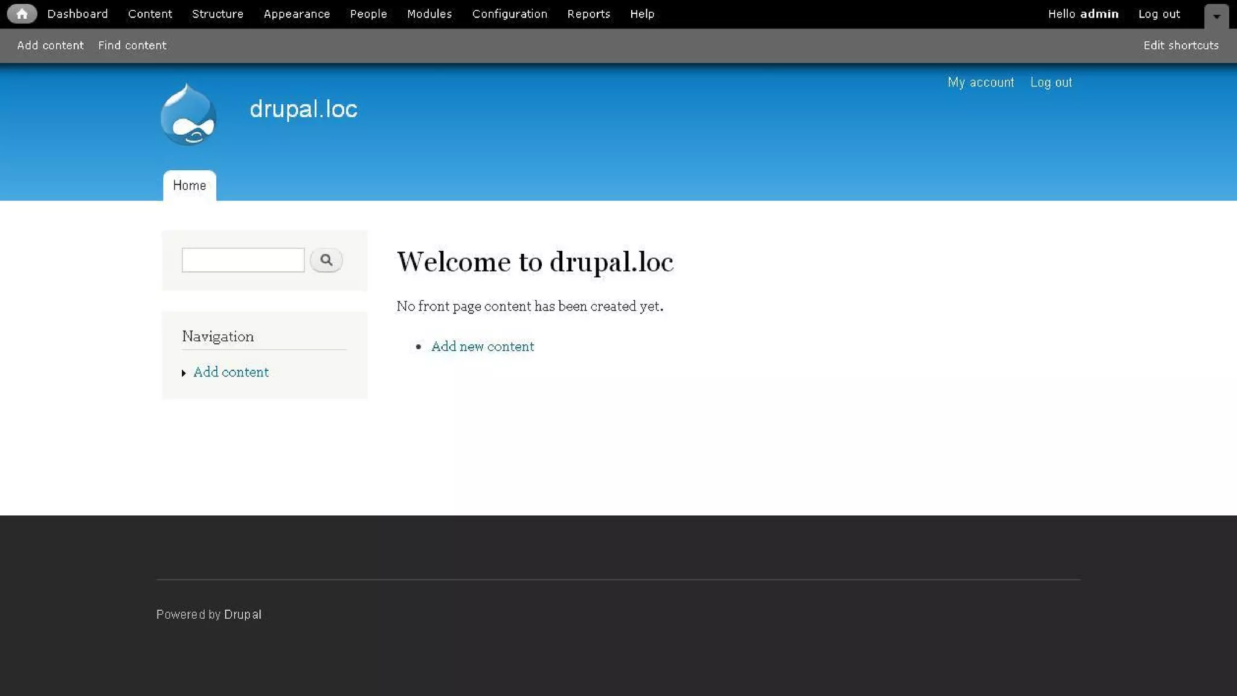Viewport: 1237px width, 696px height.
Task: Click Edit shortcuts link
Action: [x=1180, y=45]
